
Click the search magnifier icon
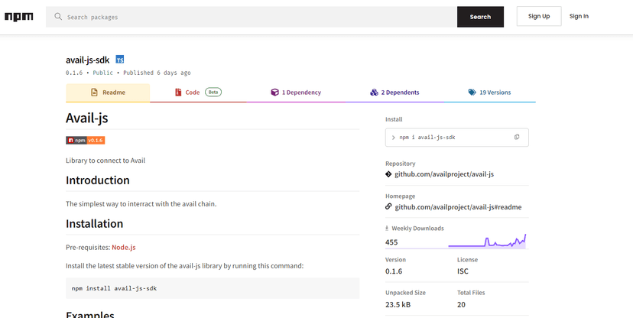pos(58,17)
